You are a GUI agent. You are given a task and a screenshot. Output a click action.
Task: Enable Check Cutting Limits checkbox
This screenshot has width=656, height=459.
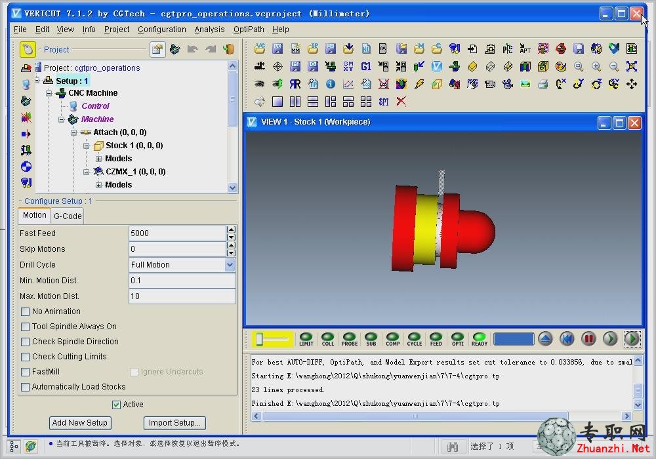[25, 357]
